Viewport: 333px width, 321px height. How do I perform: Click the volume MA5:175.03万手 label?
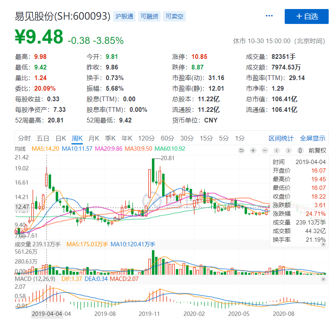coord(87,244)
